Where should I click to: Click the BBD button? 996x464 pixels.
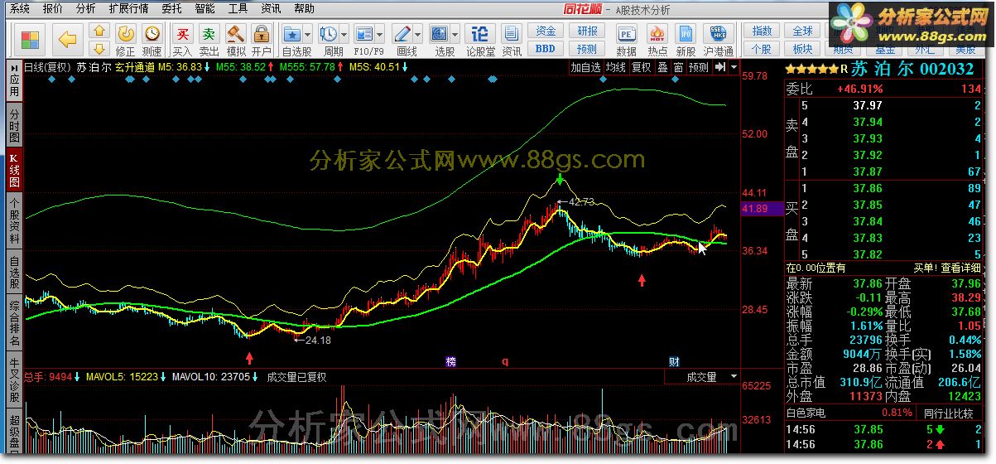click(546, 48)
